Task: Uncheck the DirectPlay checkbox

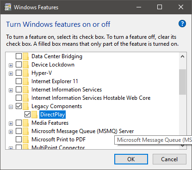Action: pos(27,115)
